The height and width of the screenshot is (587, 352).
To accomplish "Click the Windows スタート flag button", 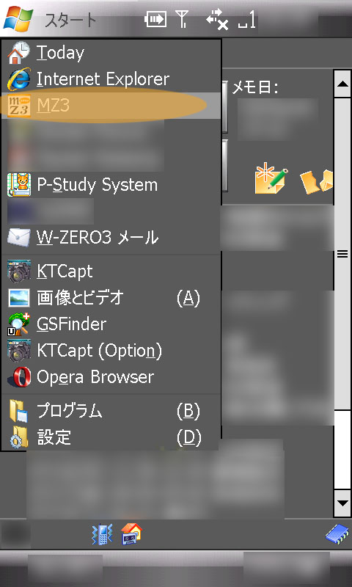I will click(19, 19).
